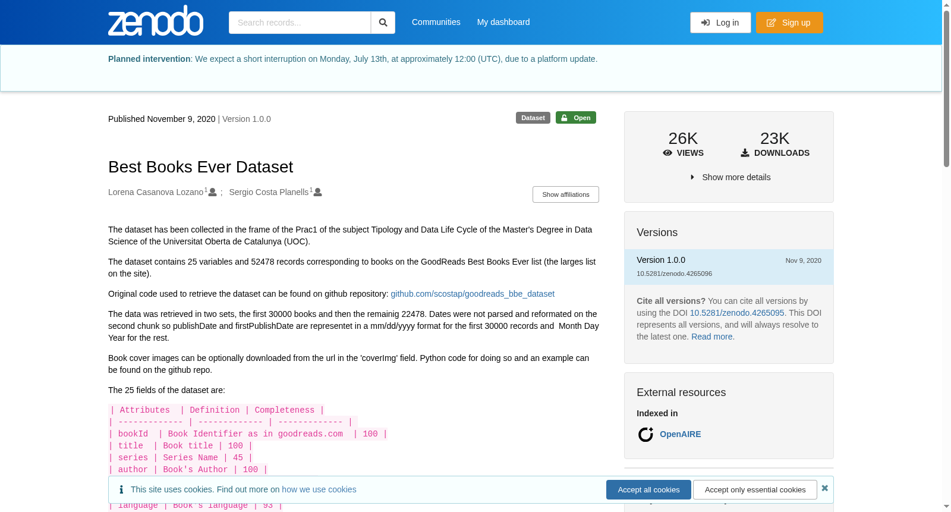Select Version 1.0.0 in Versions list
This screenshot has height=512, width=951.
pos(729,266)
